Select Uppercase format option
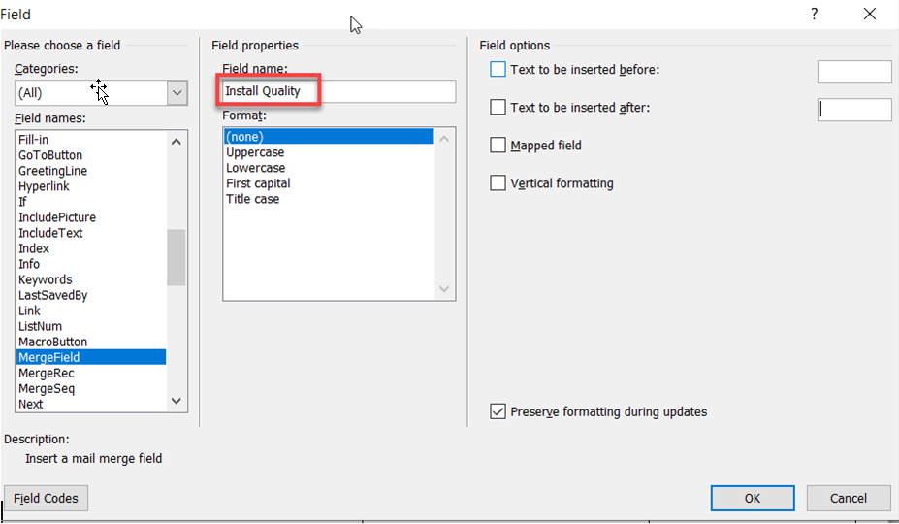899x524 pixels. coord(255,152)
